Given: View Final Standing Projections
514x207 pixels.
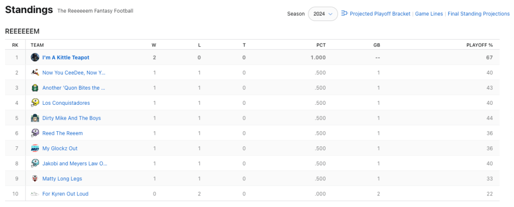Looking at the screenshot, I should [x=478, y=14].
